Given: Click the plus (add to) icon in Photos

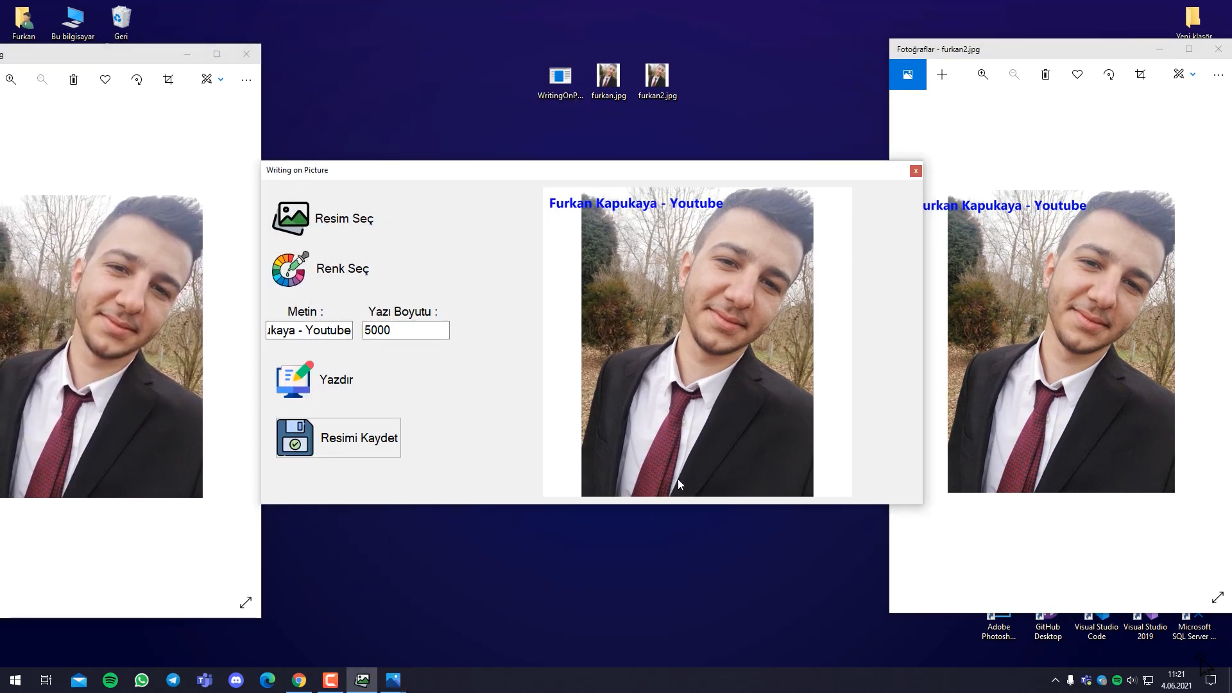Looking at the screenshot, I should pos(942,75).
